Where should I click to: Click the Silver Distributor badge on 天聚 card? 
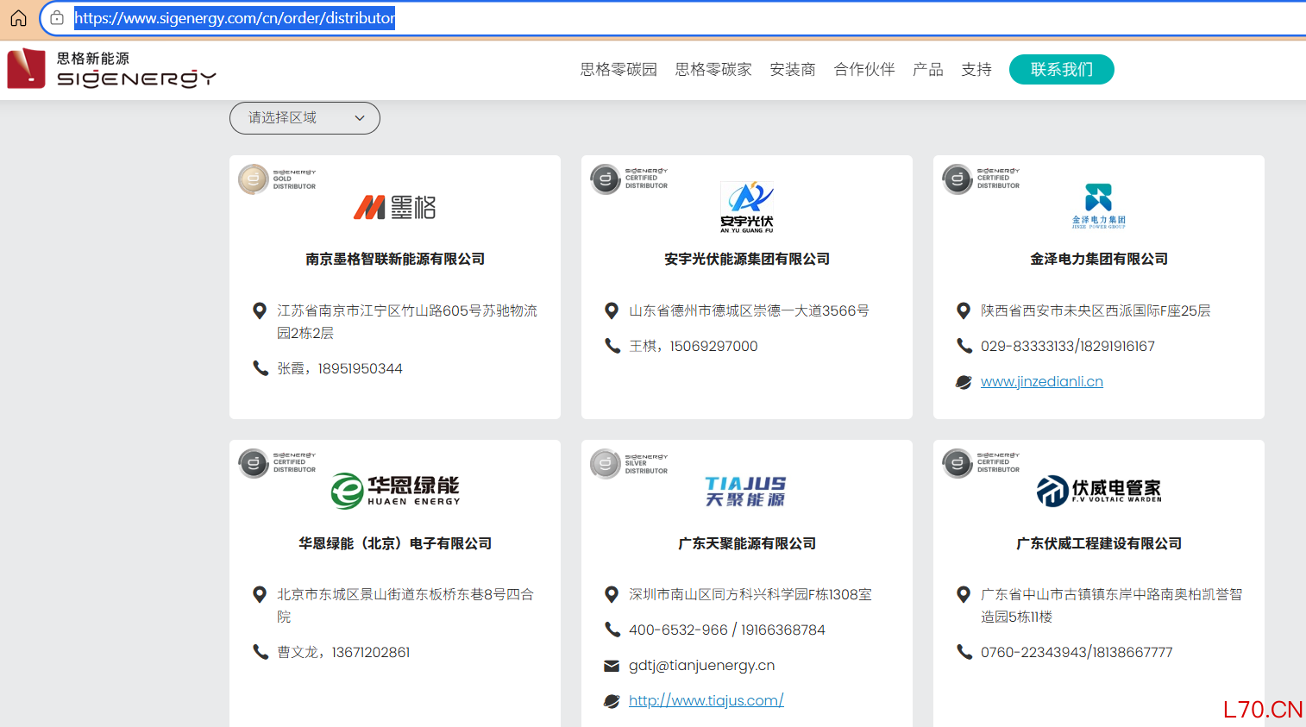[630, 463]
